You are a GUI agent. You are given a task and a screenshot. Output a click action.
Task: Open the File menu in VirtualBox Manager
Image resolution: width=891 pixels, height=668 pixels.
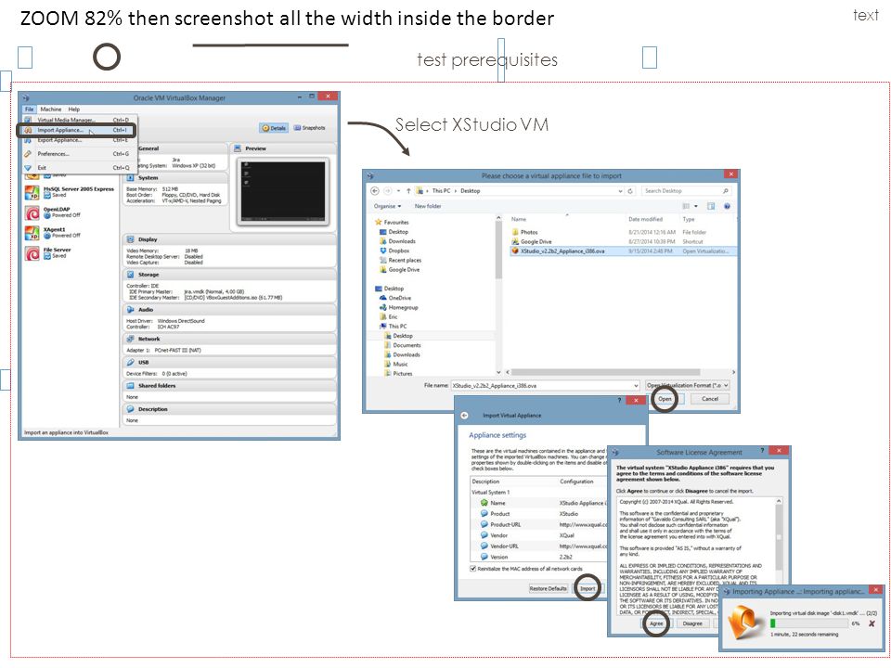pos(29,109)
